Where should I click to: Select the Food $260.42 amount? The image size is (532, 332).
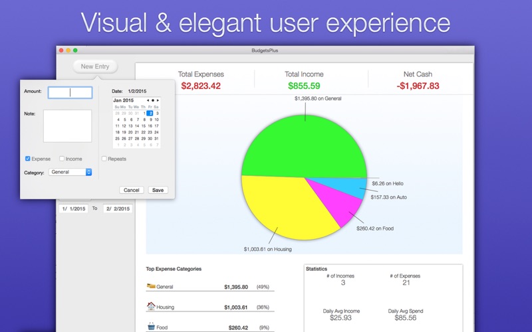238,327
